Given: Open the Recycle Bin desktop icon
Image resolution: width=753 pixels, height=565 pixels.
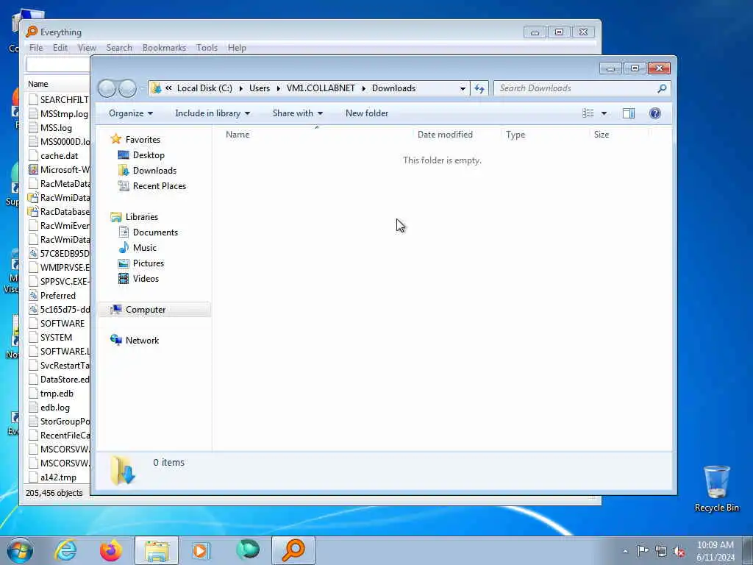Looking at the screenshot, I should click(716, 488).
